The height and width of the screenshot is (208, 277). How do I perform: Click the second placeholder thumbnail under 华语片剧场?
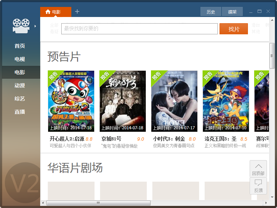pyautogui.click(x=123, y=191)
